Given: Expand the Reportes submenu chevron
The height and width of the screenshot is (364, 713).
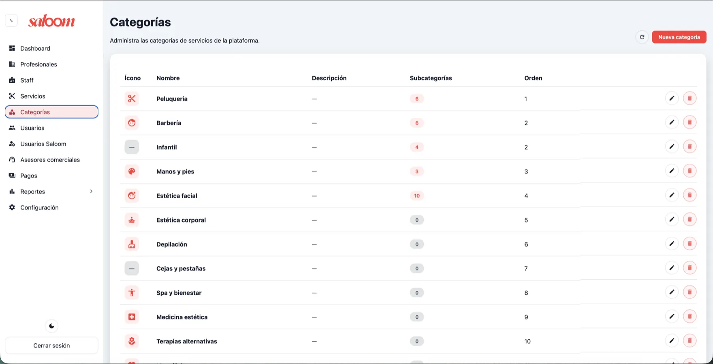Looking at the screenshot, I should pyautogui.click(x=91, y=191).
